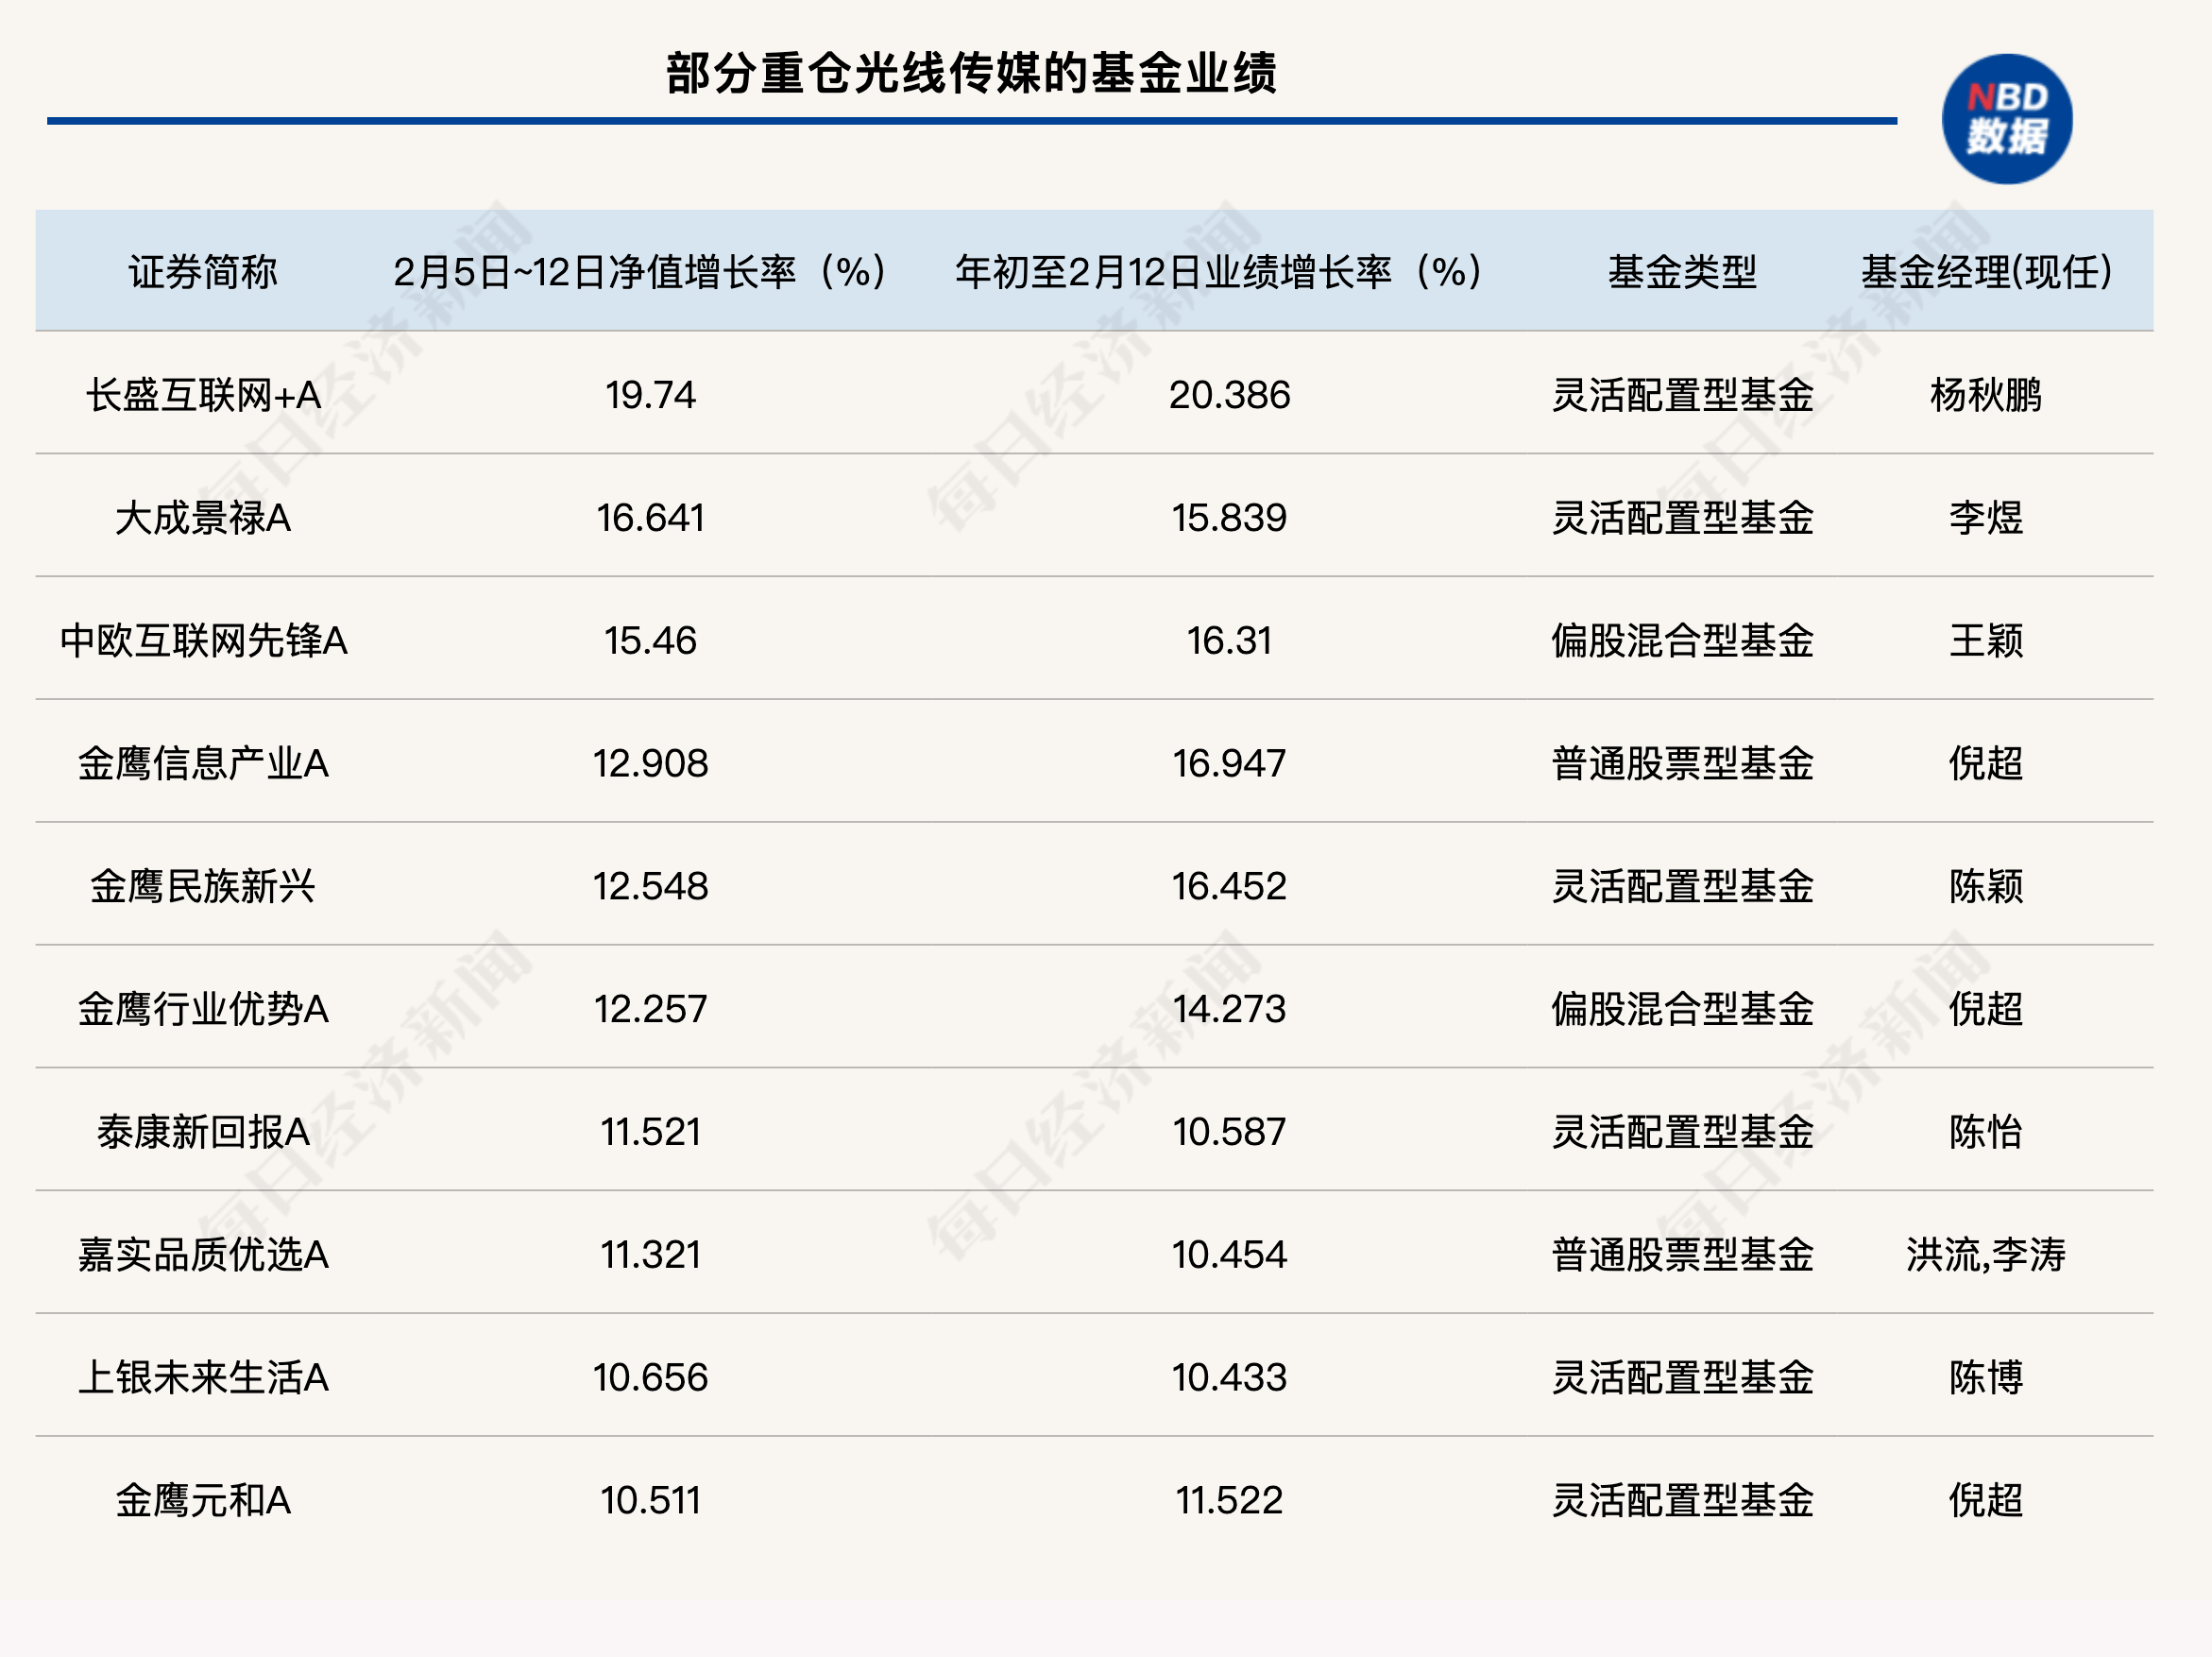Click the 2月5日~12日净值增长率 header
2212x1657 pixels.
pos(640,270)
